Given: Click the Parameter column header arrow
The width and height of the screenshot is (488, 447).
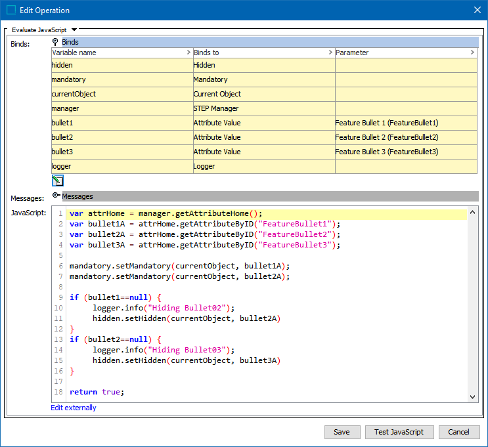Looking at the screenshot, I should [x=472, y=53].
